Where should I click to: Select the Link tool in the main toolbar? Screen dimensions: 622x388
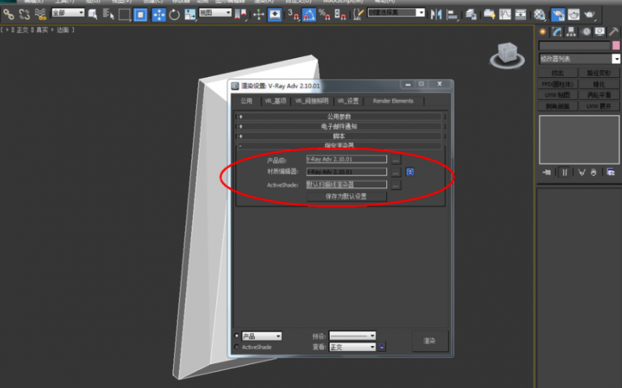[9, 15]
